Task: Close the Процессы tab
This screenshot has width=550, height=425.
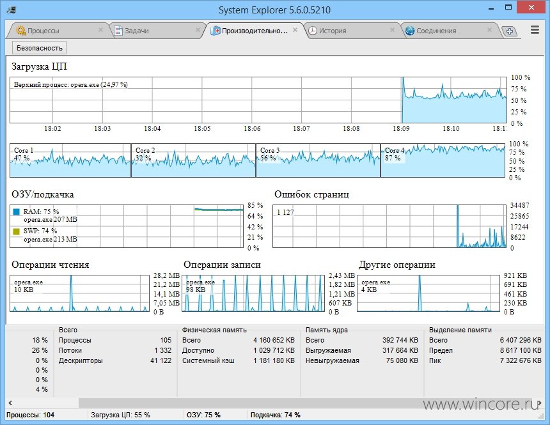Action: tap(100, 30)
